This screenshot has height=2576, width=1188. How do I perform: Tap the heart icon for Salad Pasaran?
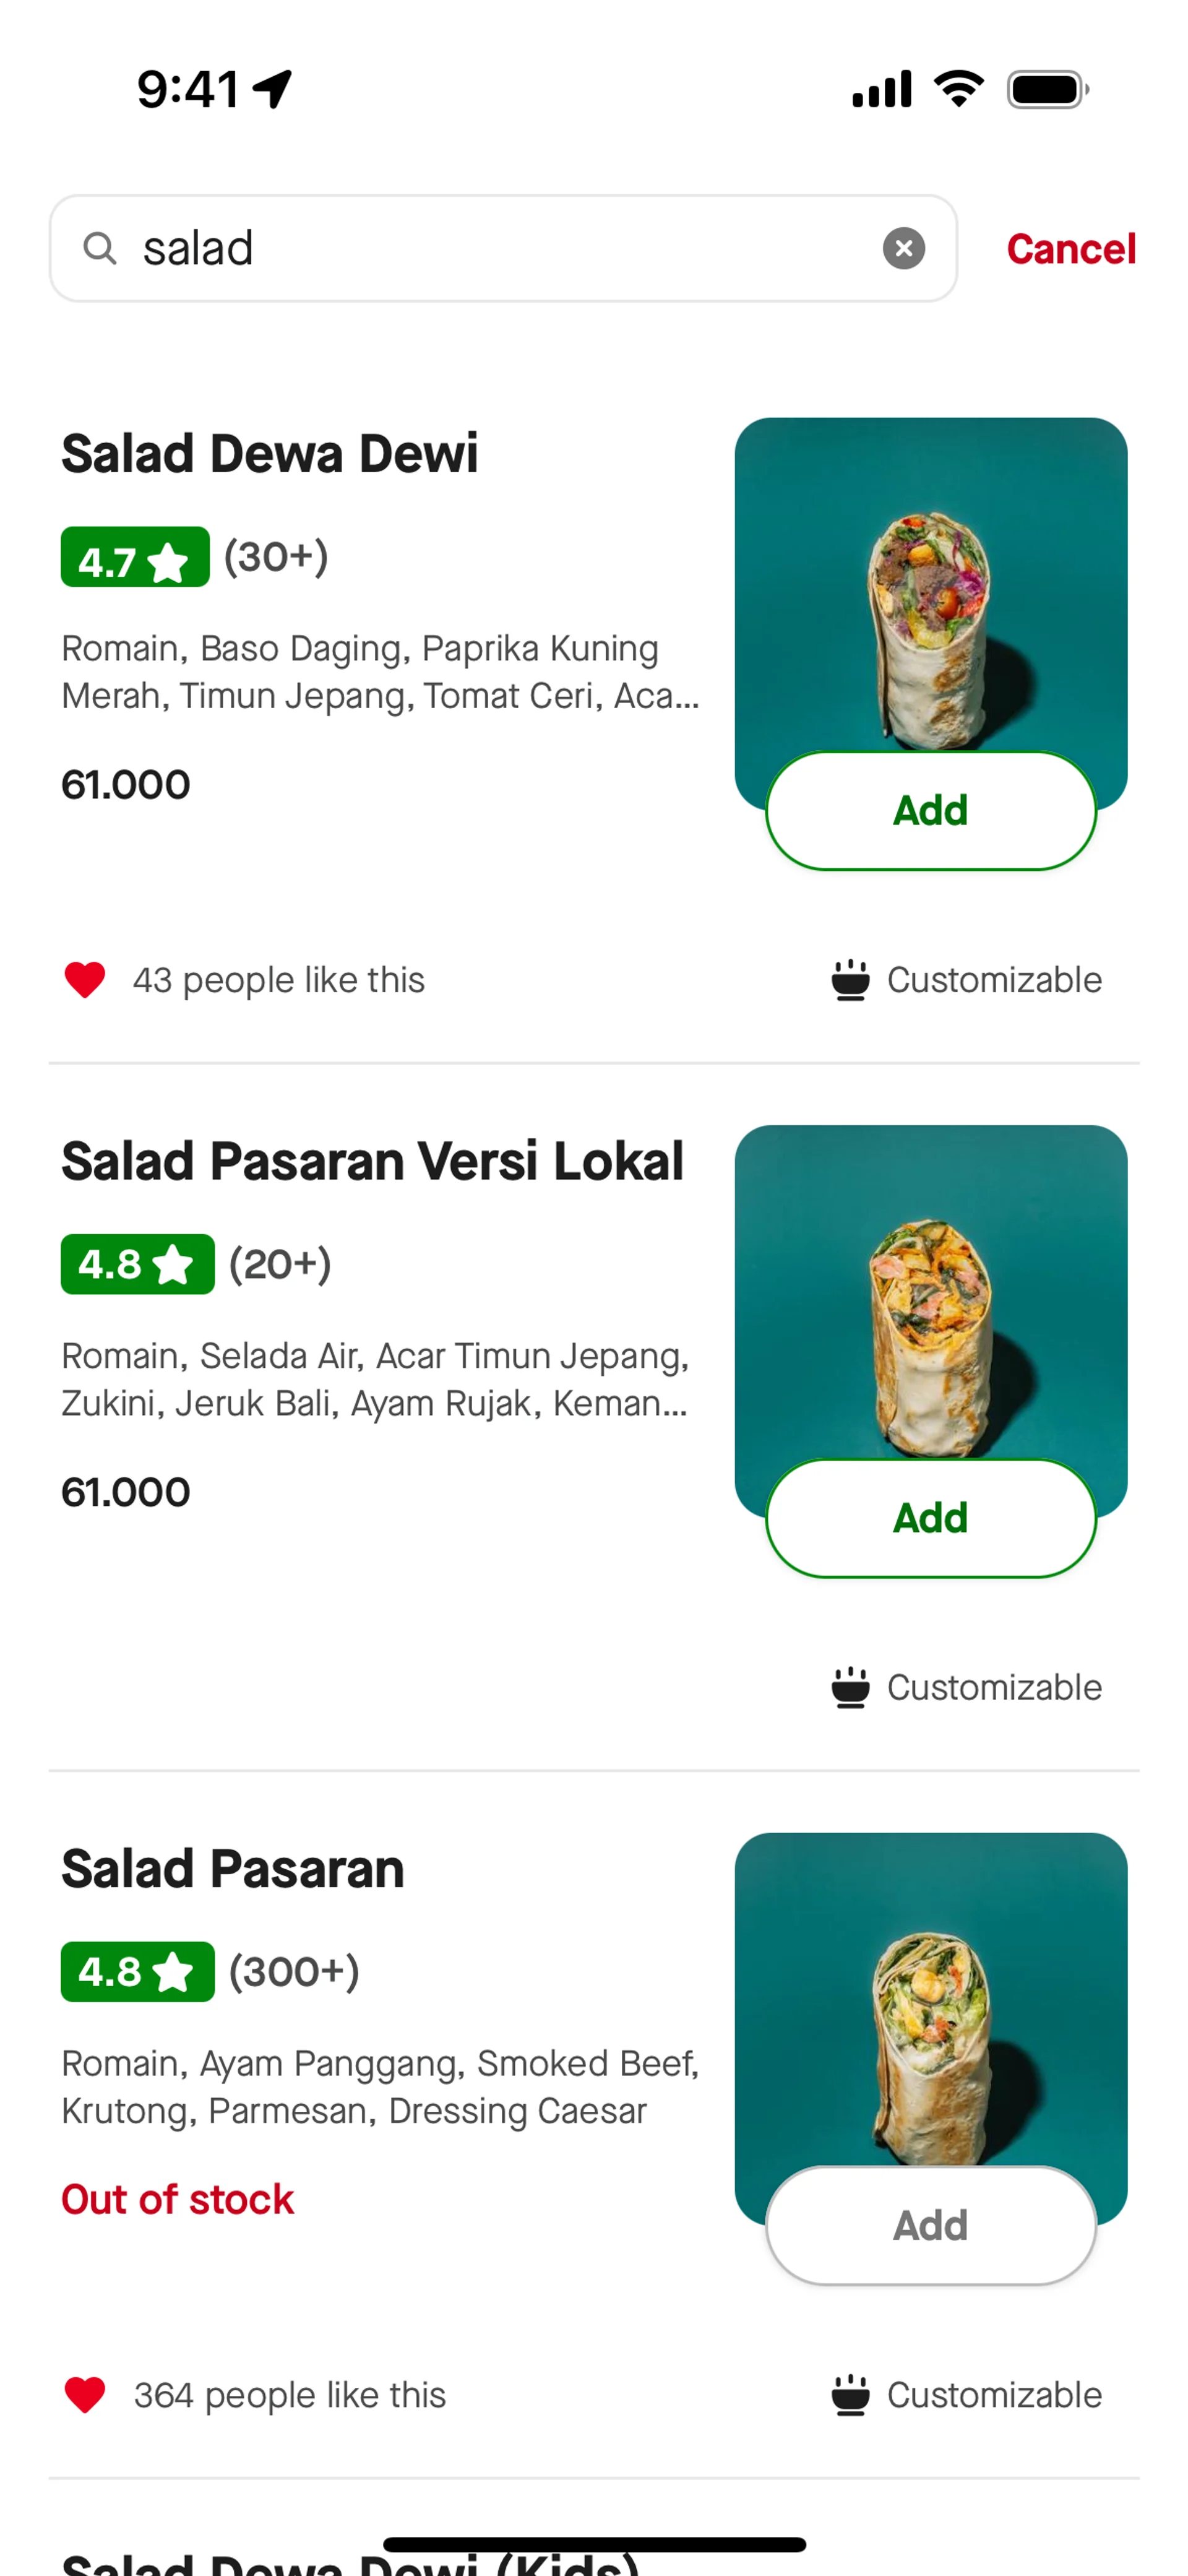(85, 2395)
